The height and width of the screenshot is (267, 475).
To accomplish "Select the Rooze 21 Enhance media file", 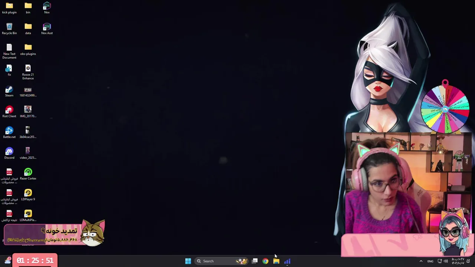I will 28,72.
